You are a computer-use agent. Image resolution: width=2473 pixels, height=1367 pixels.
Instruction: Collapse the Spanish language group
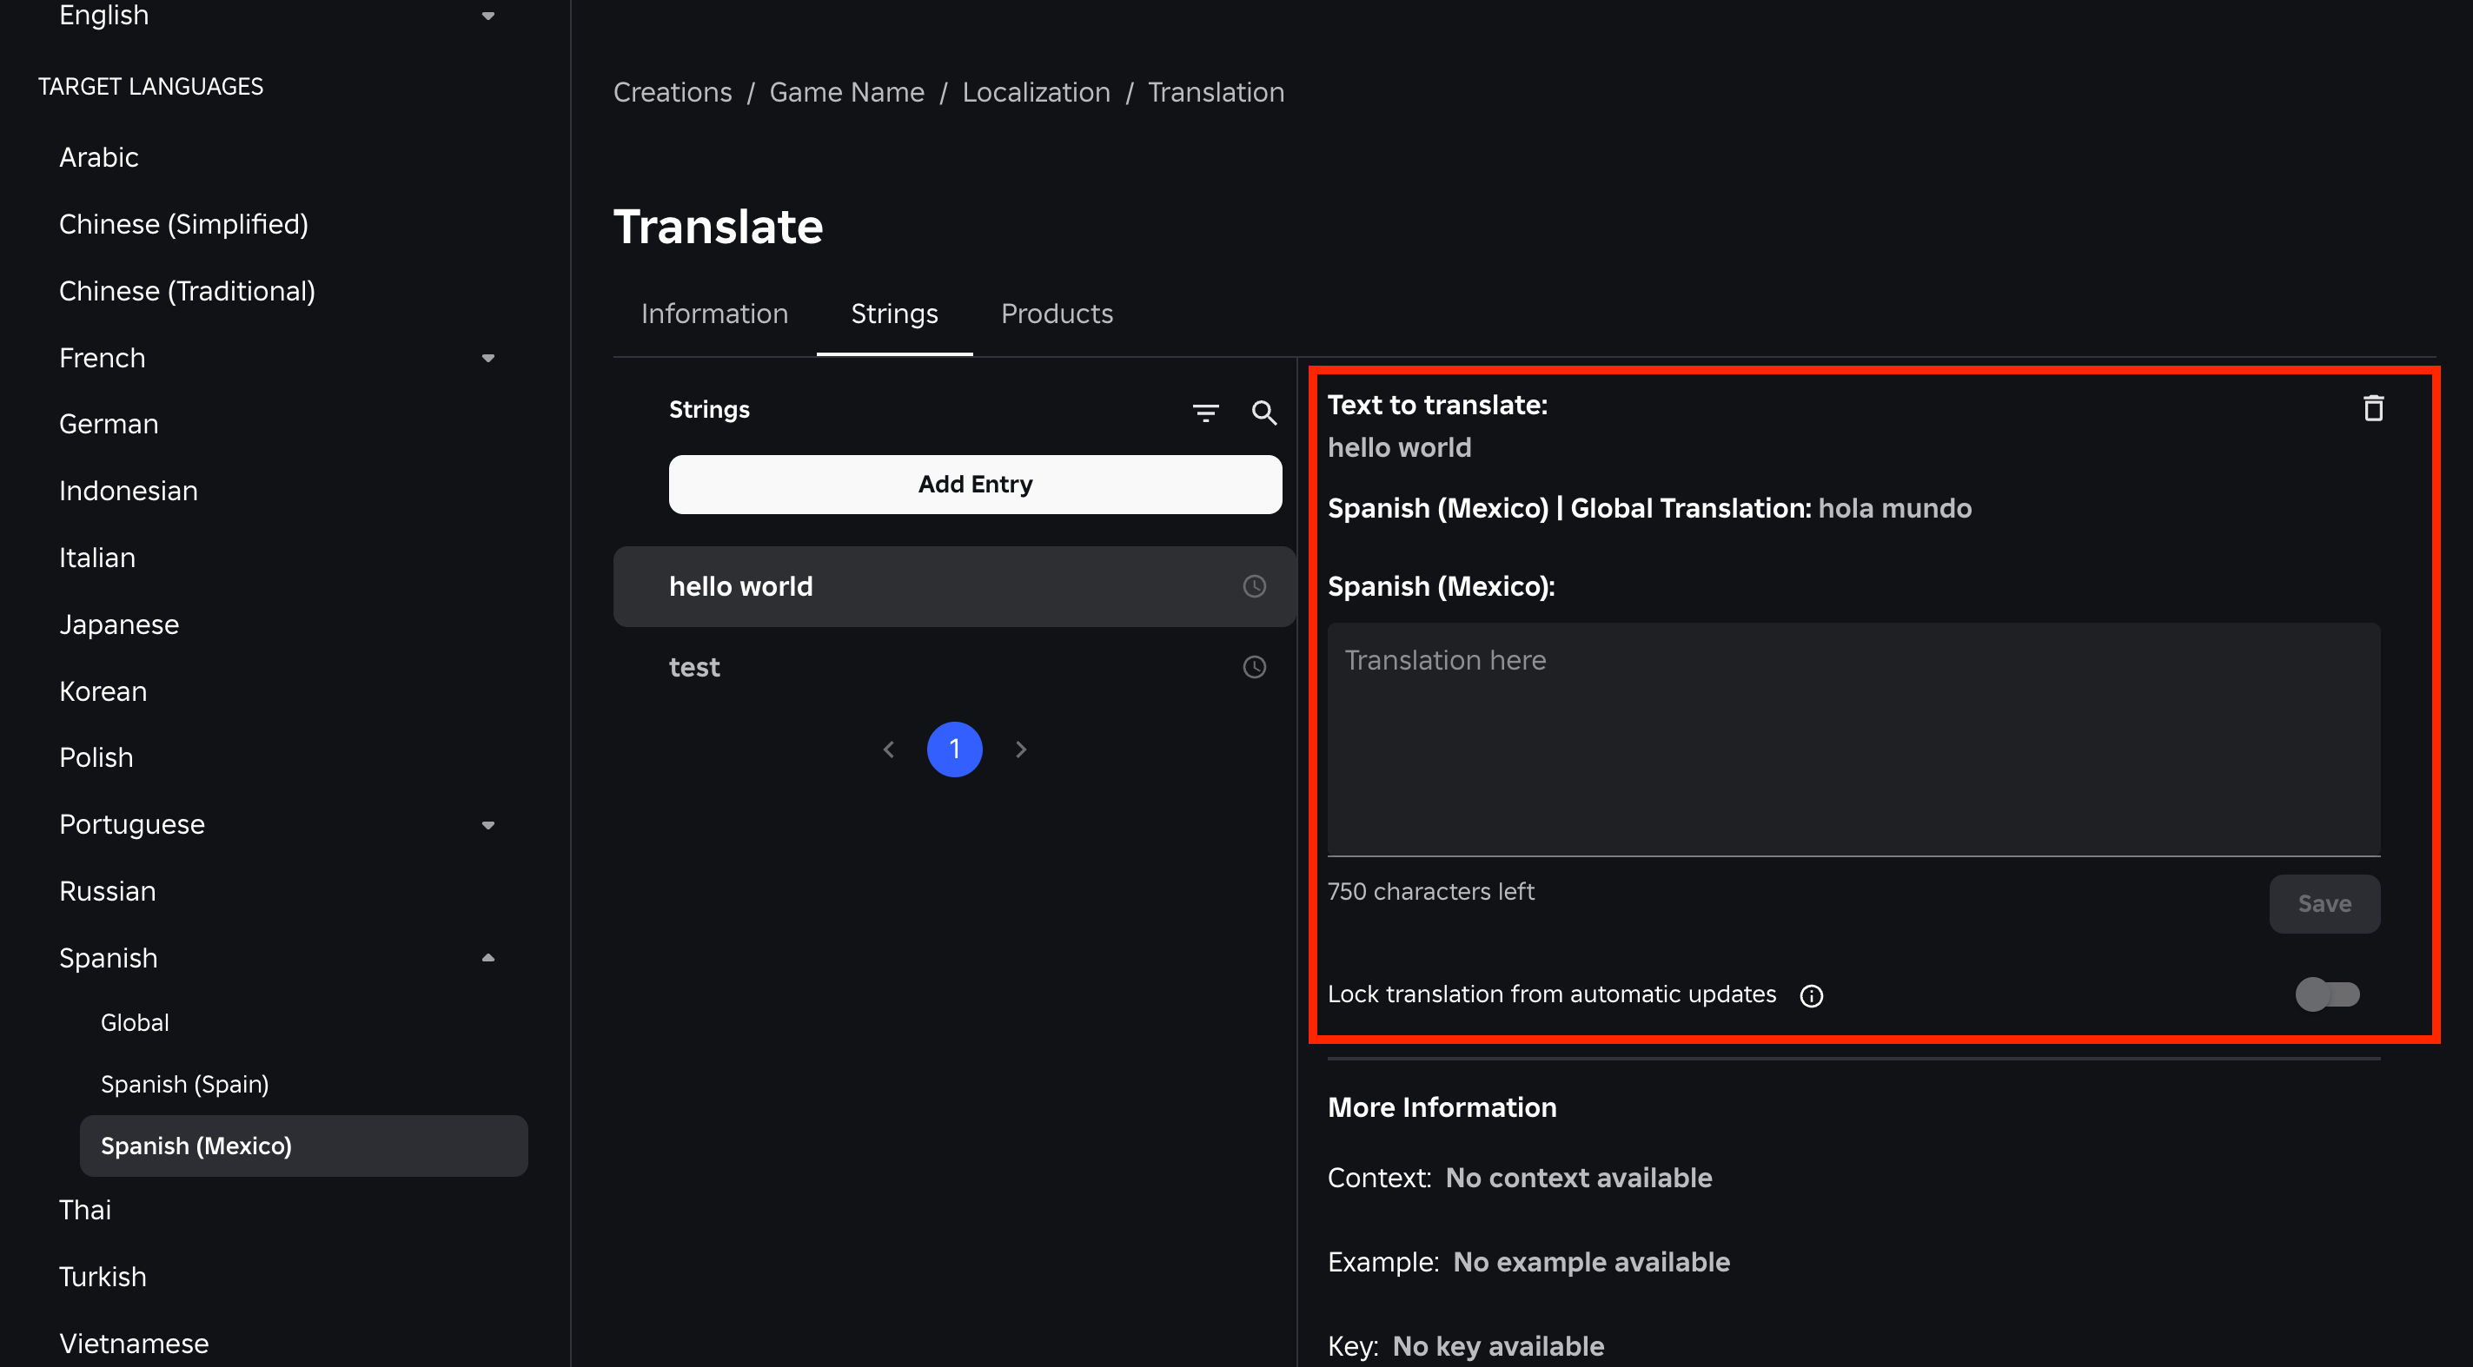coord(487,957)
